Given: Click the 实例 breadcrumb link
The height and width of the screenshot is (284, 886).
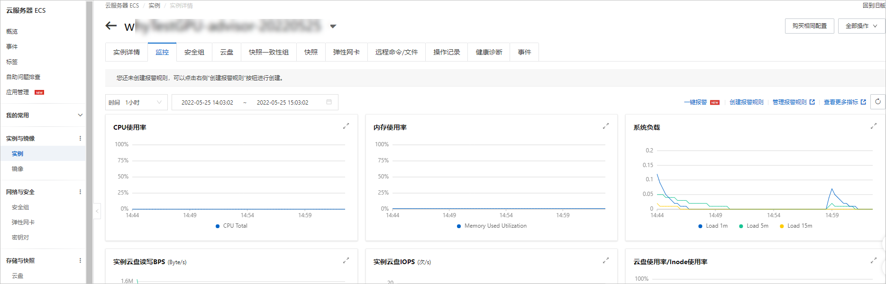Looking at the screenshot, I should (x=155, y=6).
